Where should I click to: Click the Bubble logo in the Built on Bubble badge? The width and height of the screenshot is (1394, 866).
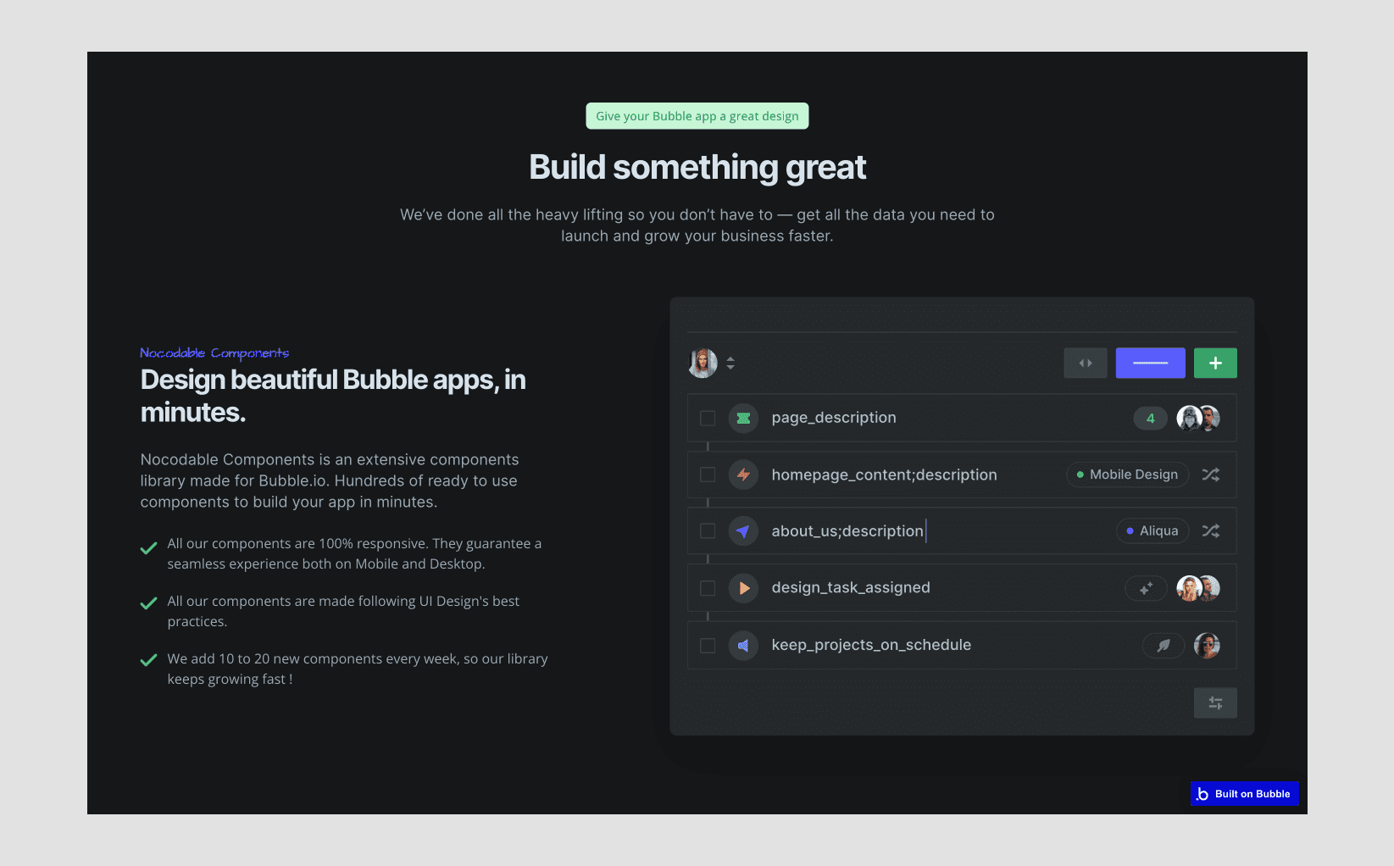(x=1202, y=794)
